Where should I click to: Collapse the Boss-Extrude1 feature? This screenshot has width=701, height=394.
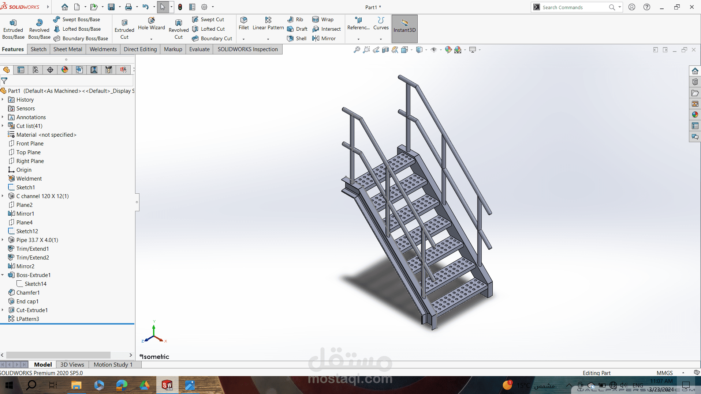(x=3, y=275)
